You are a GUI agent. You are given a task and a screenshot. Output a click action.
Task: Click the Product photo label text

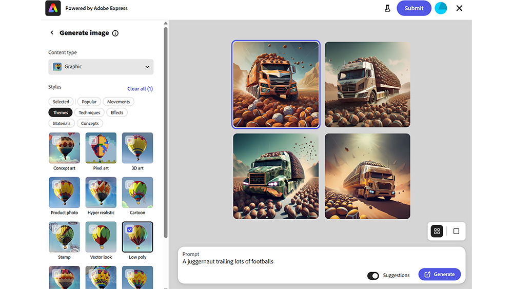64,213
